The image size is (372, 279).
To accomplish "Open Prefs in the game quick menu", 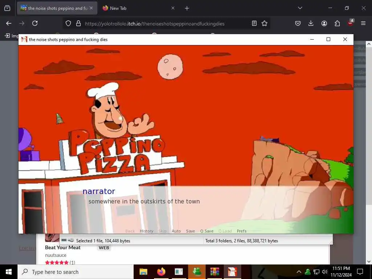I will (x=242, y=231).
